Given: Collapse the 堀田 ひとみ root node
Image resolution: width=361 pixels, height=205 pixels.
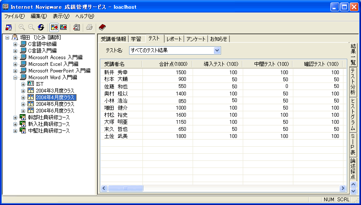Looking at the screenshot, I should coord(8,37).
